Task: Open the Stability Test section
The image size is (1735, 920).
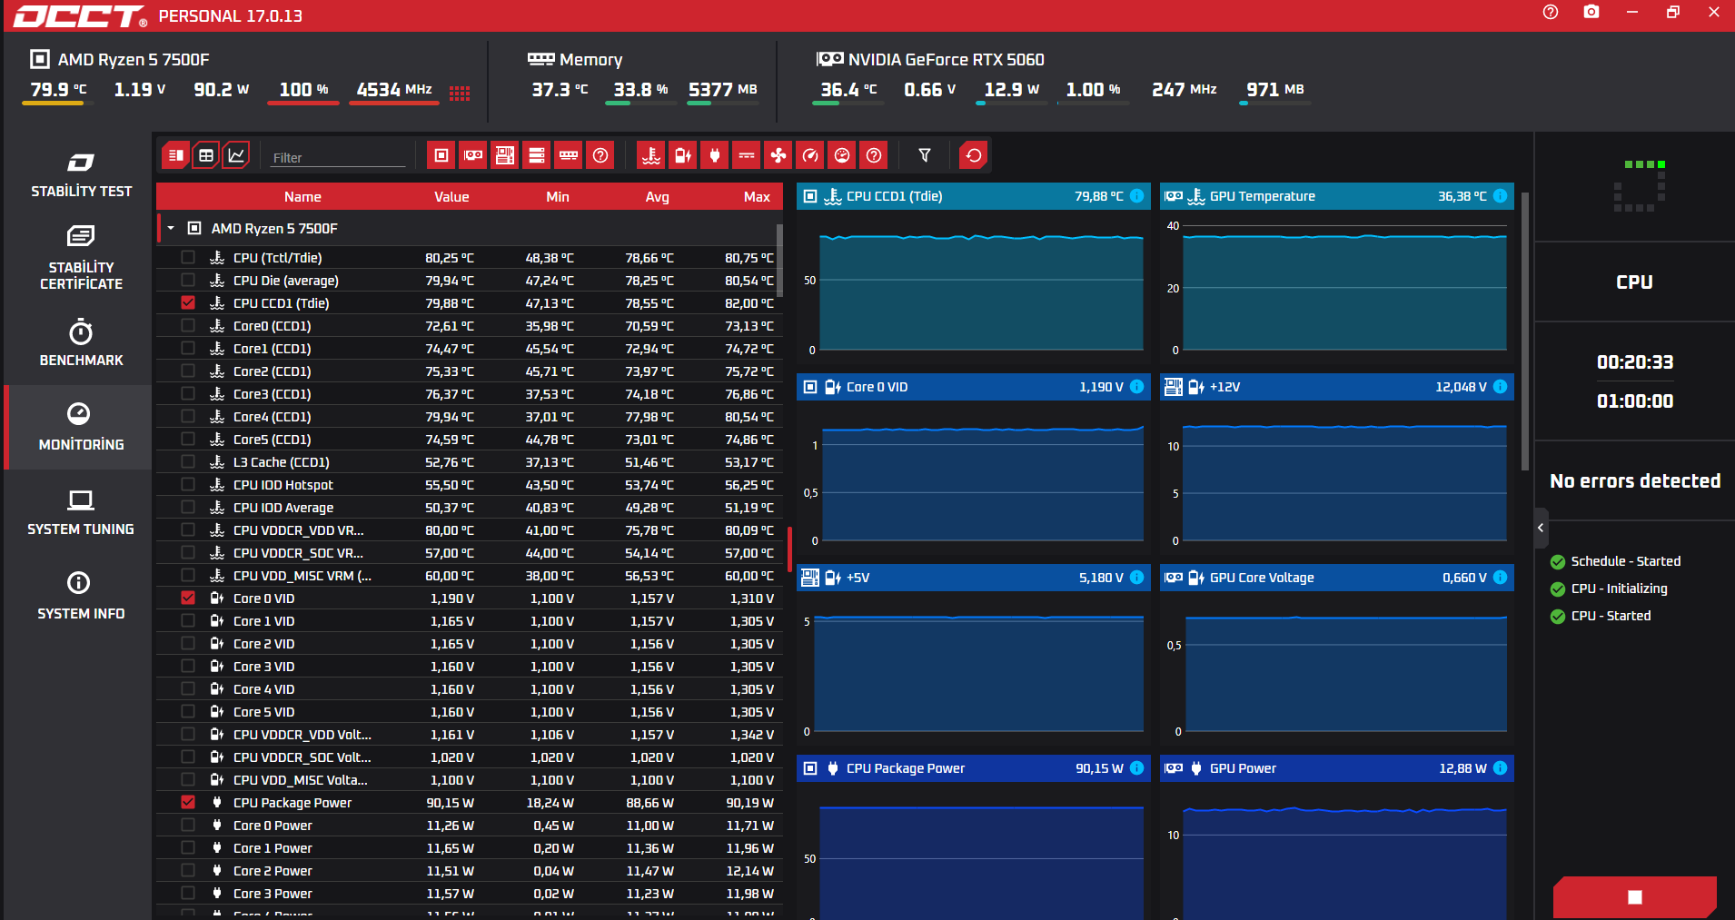Action: 81,174
